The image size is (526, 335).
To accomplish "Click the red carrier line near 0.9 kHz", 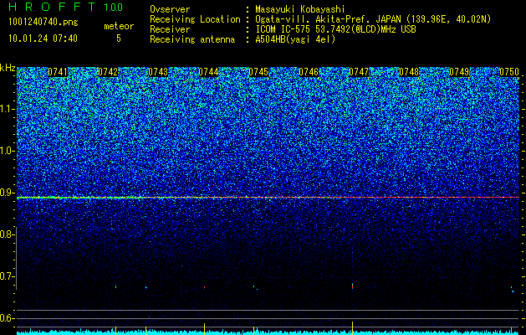I will click(x=268, y=198).
